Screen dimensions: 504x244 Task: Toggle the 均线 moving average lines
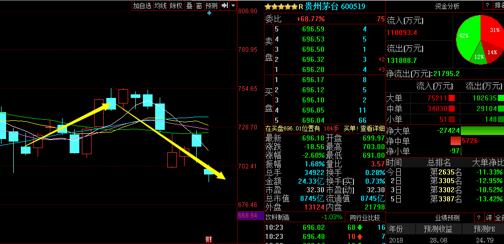pos(160,6)
